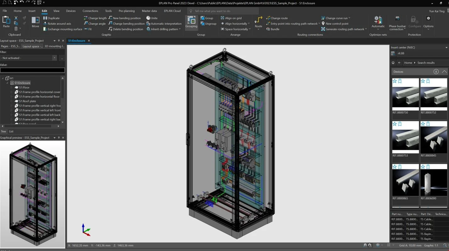
Task: Open Inherit drilling pattern dropdown
Action: [180, 29]
